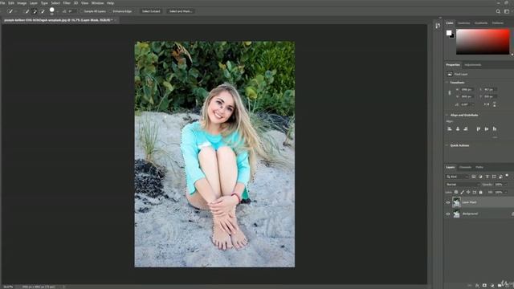Align left edges icon in Properties
The height and width of the screenshot is (289, 514).
click(x=450, y=128)
